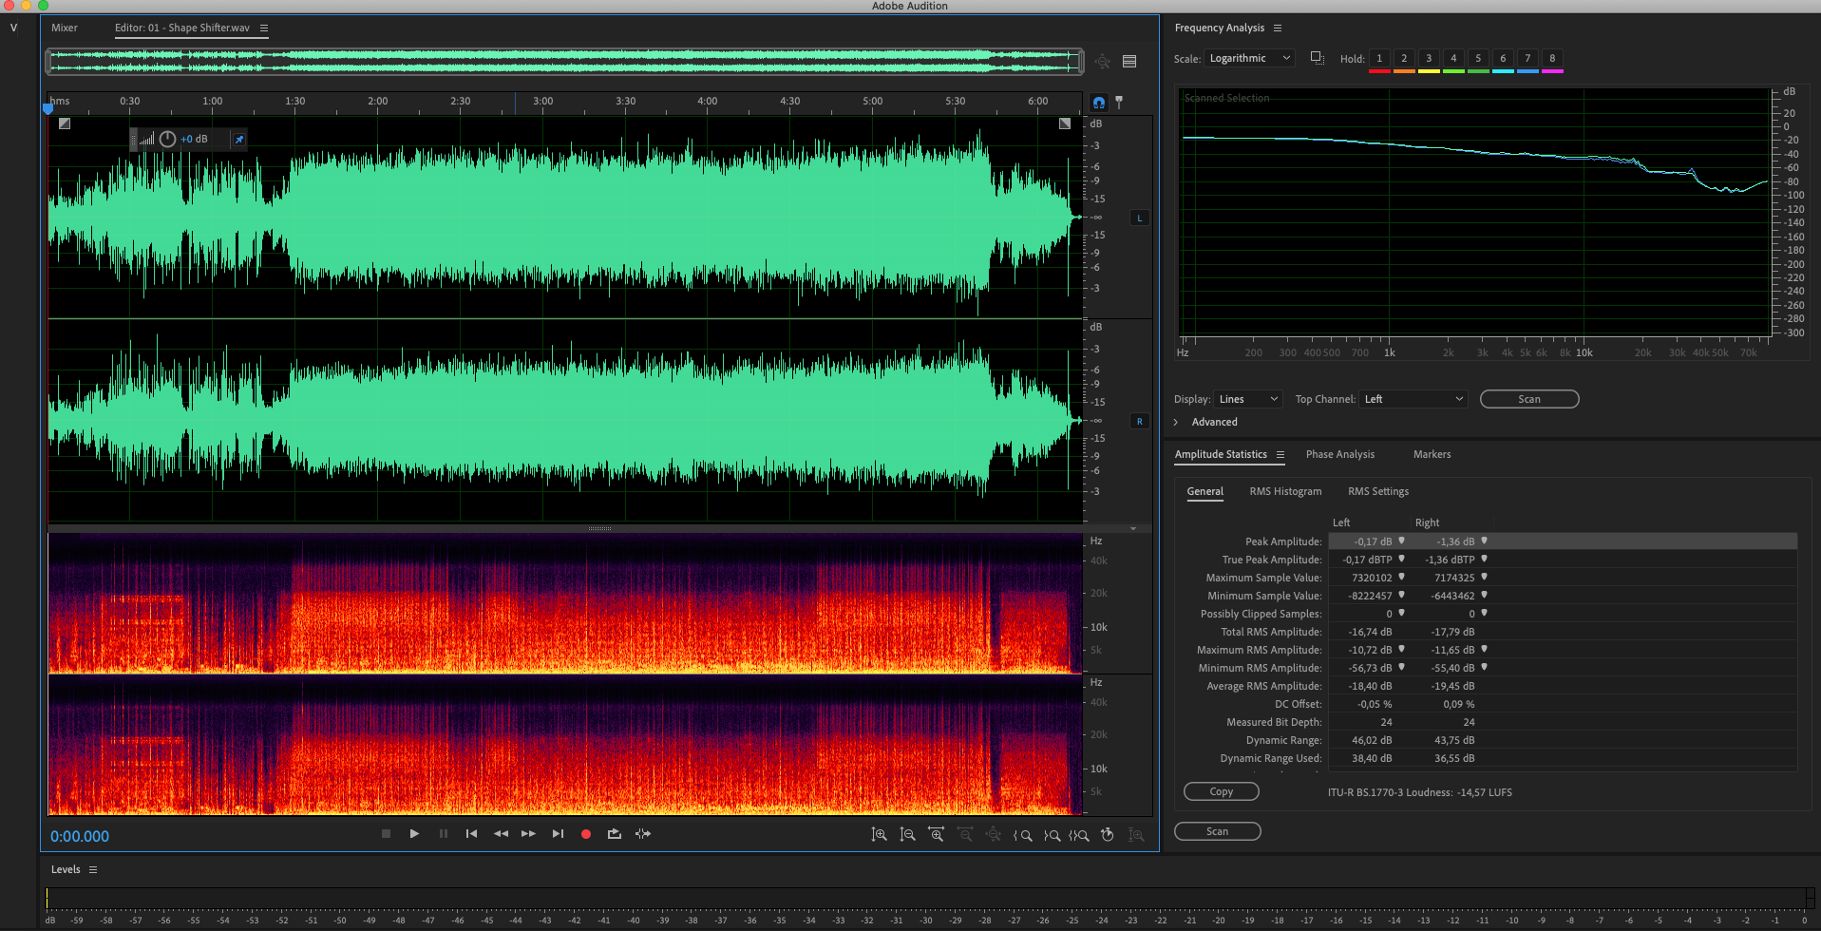The width and height of the screenshot is (1821, 931).
Task: Open the Top Channel Left dropdown
Action: click(1413, 399)
